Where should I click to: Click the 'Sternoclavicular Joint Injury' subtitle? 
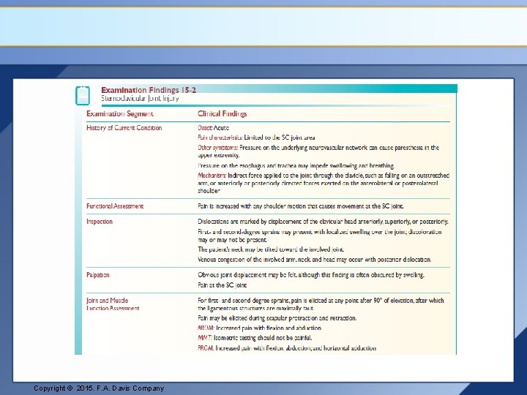[x=140, y=99]
